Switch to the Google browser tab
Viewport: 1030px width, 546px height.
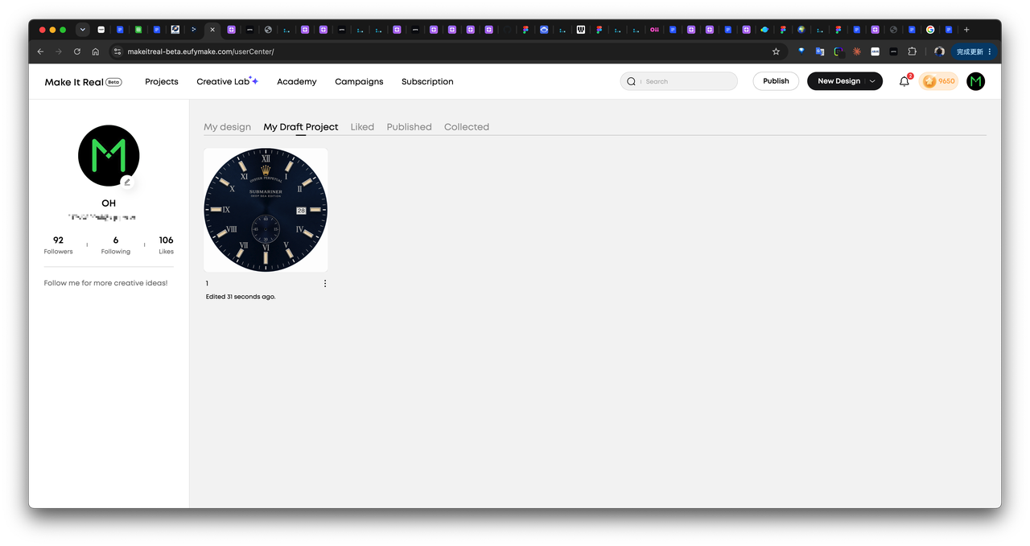pos(930,30)
